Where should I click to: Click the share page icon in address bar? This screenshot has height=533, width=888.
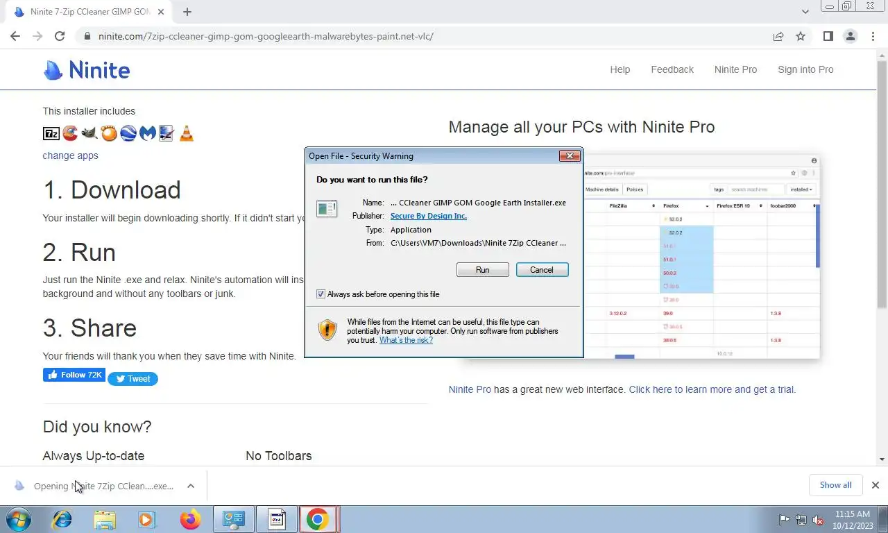778,36
